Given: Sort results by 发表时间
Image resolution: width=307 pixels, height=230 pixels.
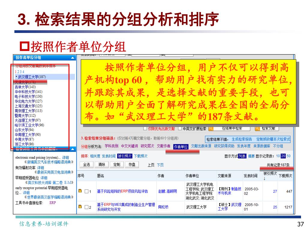Looking at the screenshot, I should [109, 156].
